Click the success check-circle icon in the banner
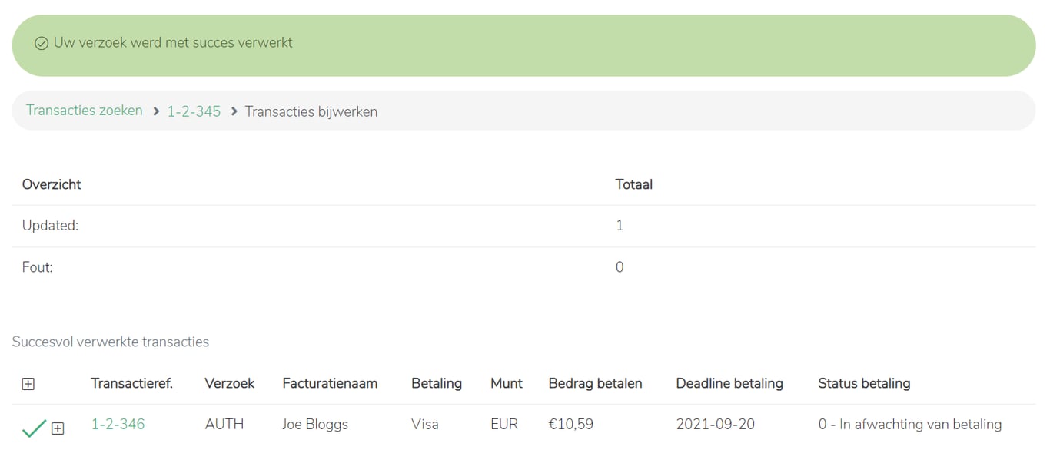 tap(42, 44)
